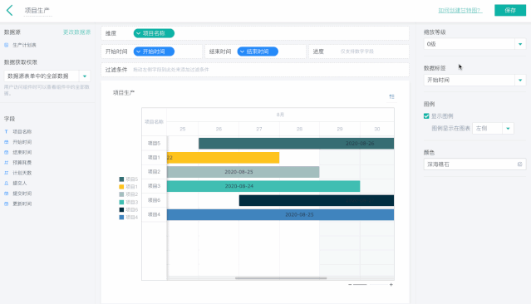Click the 项目1 legend color swatch

[x=121, y=187]
